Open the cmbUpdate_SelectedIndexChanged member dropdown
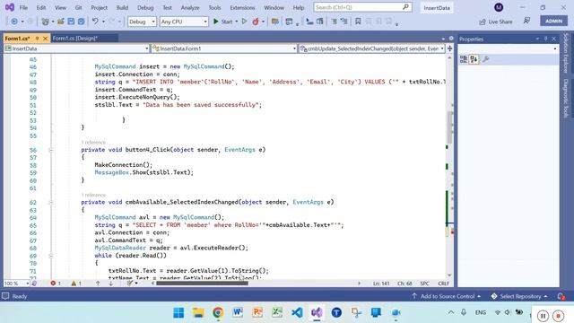 [x=372, y=48]
